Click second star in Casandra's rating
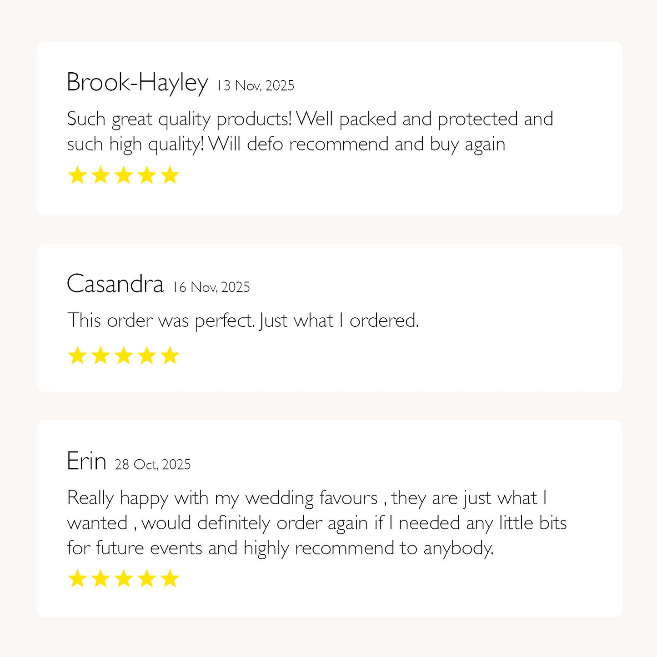Image resolution: width=657 pixels, height=657 pixels. coord(100,356)
